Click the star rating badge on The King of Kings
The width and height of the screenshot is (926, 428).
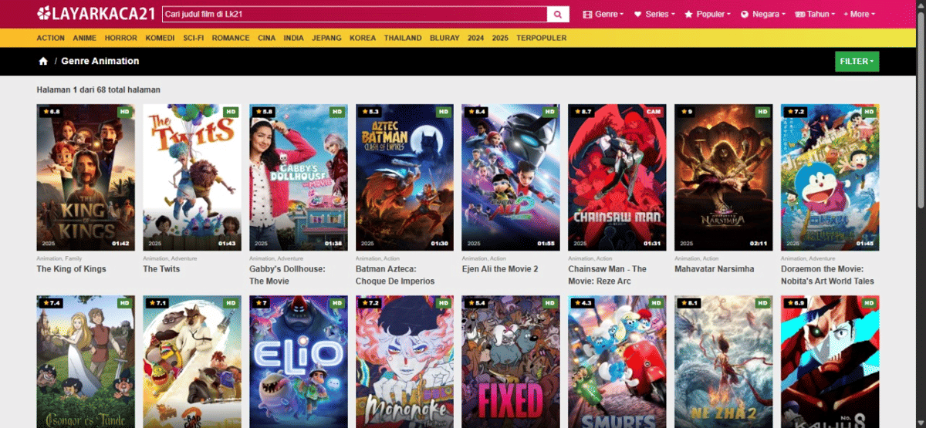click(51, 112)
